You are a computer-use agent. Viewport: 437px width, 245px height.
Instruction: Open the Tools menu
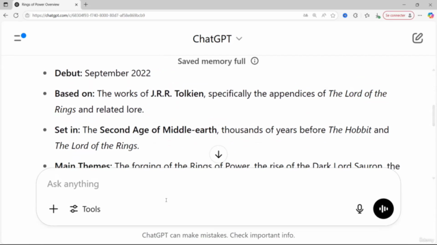85,209
